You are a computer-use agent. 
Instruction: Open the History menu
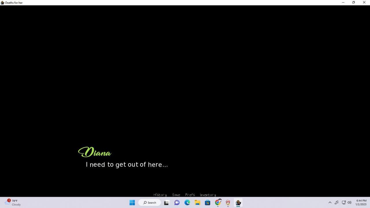coord(160,195)
